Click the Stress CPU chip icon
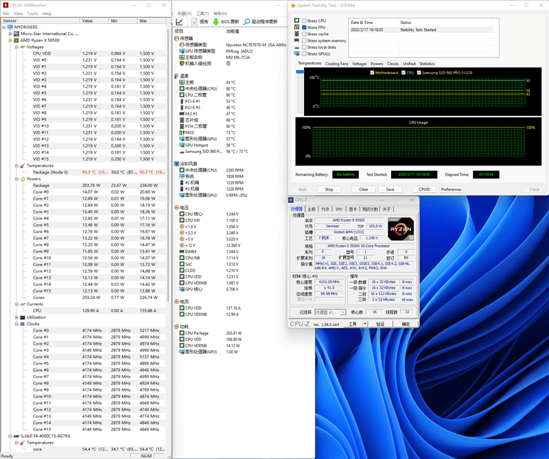This screenshot has height=459, width=549. click(x=297, y=21)
